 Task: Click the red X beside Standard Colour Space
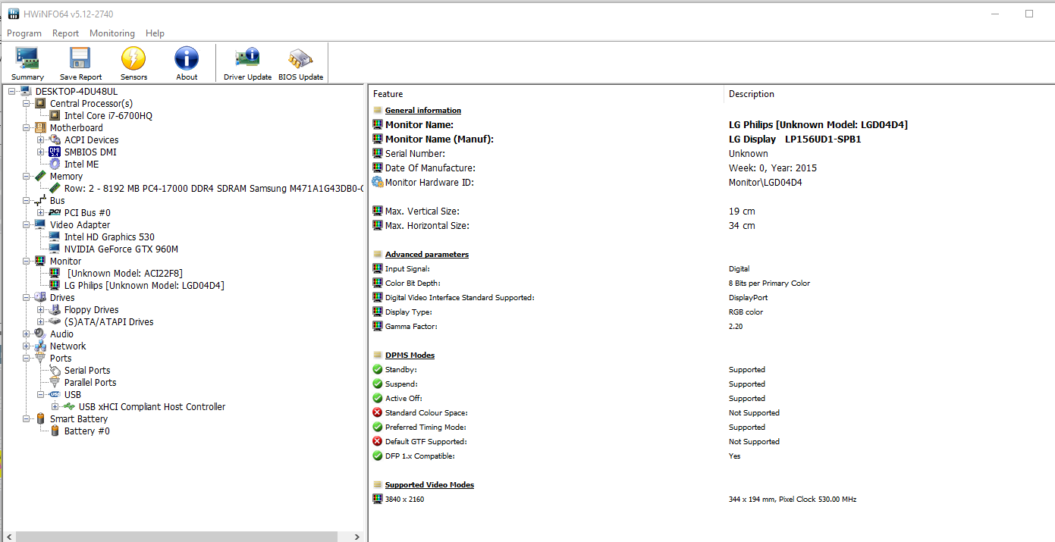coord(378,412)
